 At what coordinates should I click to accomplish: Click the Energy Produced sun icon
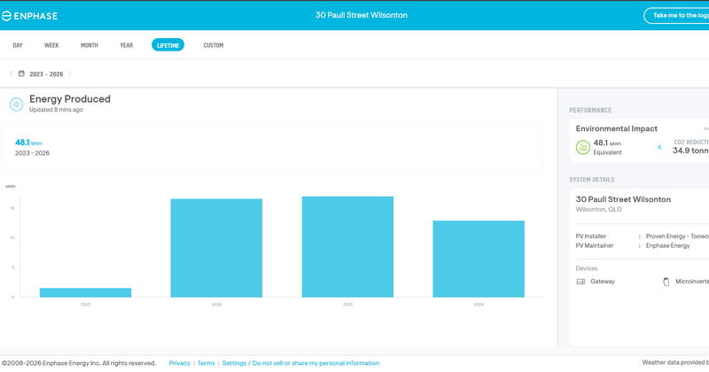pyautogui.click(x=16, y=105)
